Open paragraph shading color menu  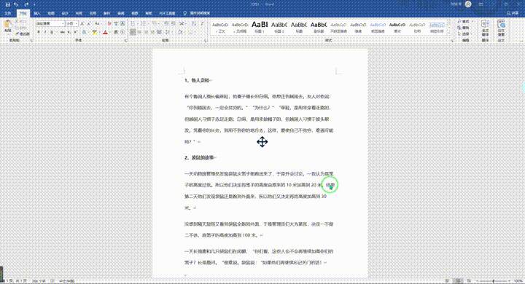tap(180, 32)
